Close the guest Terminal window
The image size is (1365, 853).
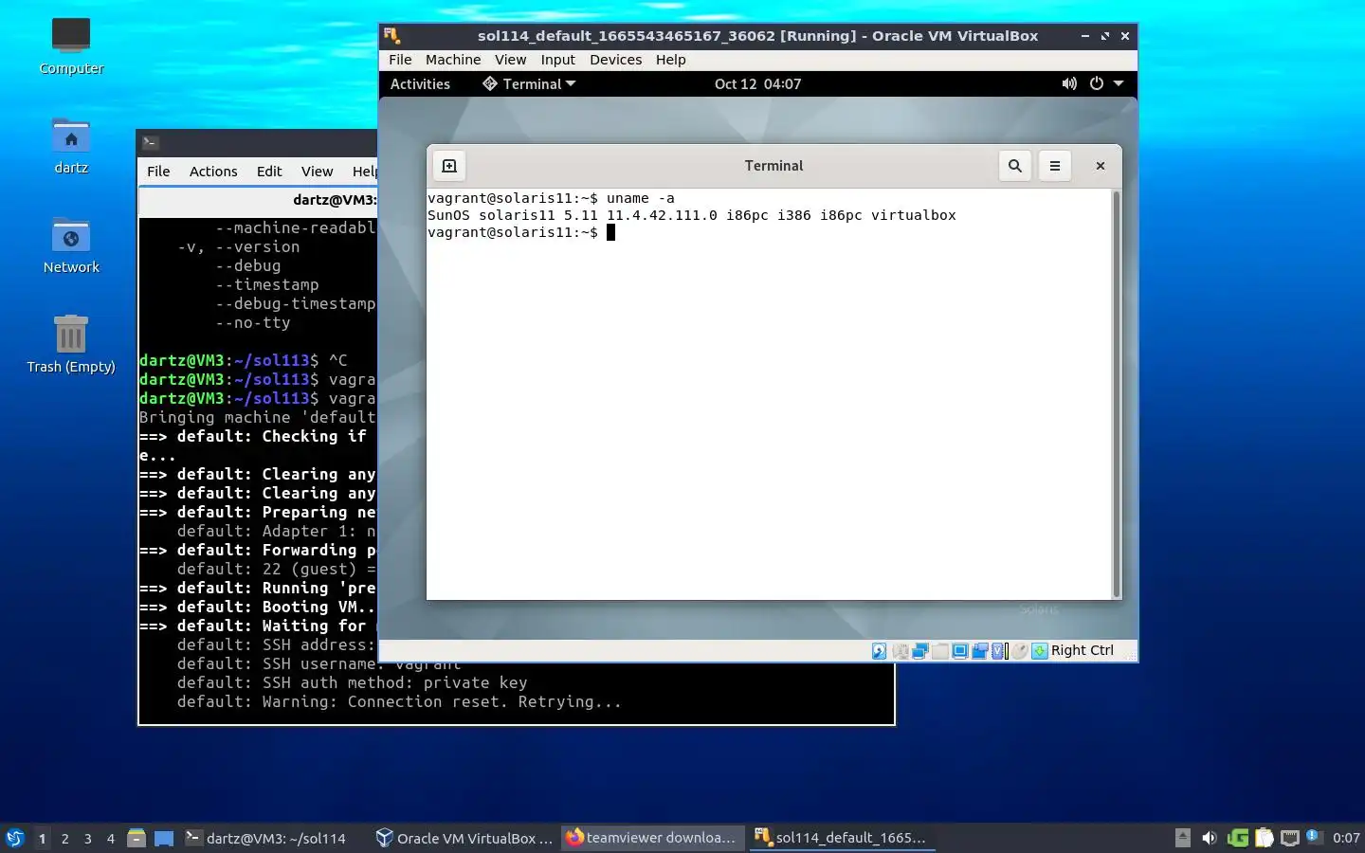coord(1101,166)
